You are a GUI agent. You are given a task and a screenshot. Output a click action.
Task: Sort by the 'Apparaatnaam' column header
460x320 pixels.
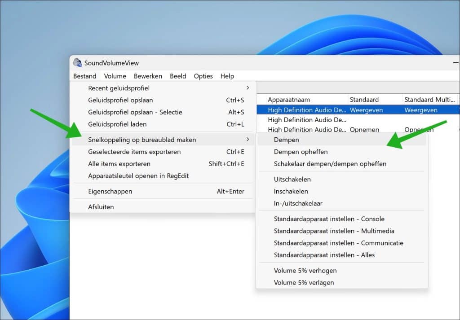[x=307, y=100]
